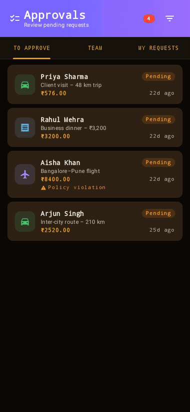Screen dimensions: 190x412
Task: Open Arjun Singh's inter-city route request
Action: pyautogui.click(x=95, y=221)
